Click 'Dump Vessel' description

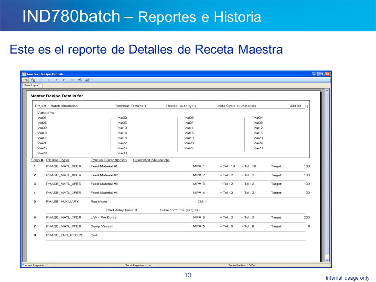(101, 226)
